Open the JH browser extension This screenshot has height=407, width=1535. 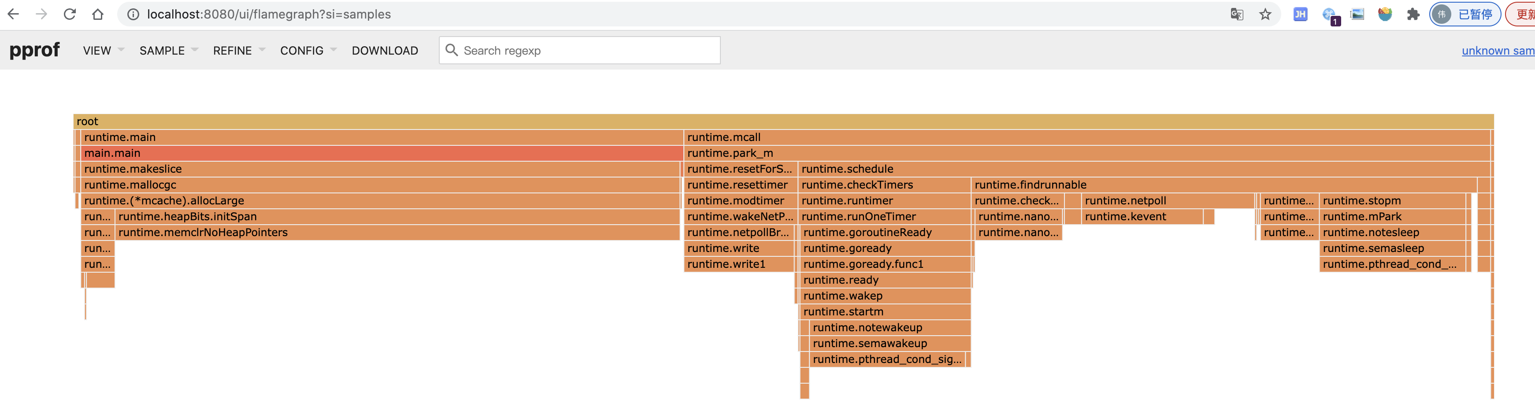pos(1300,14)
